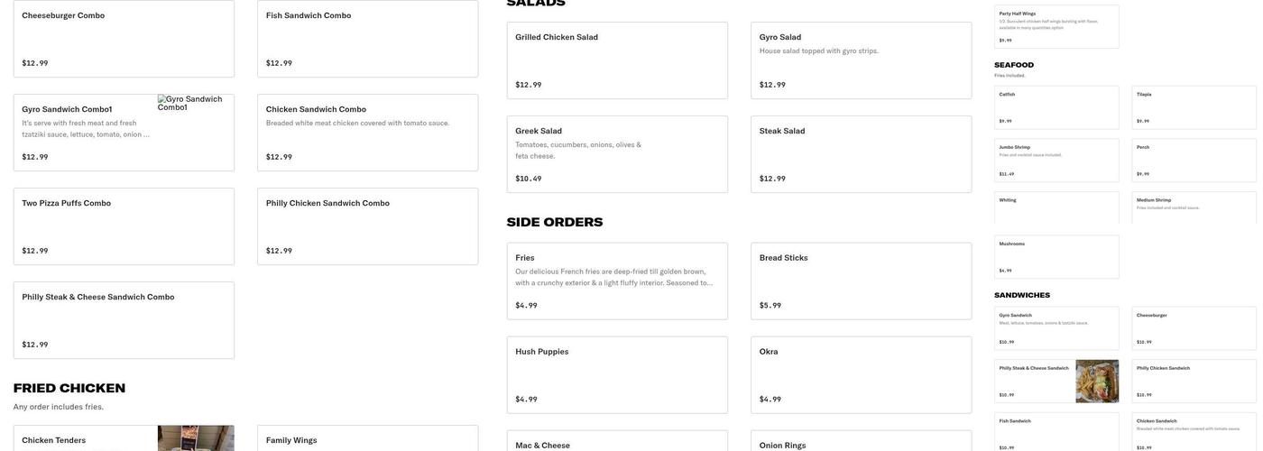The height and width of the screenshot is (451, 1263).
Task: Select the Cheeseburger Combo item
Action: tap(124, 39)
